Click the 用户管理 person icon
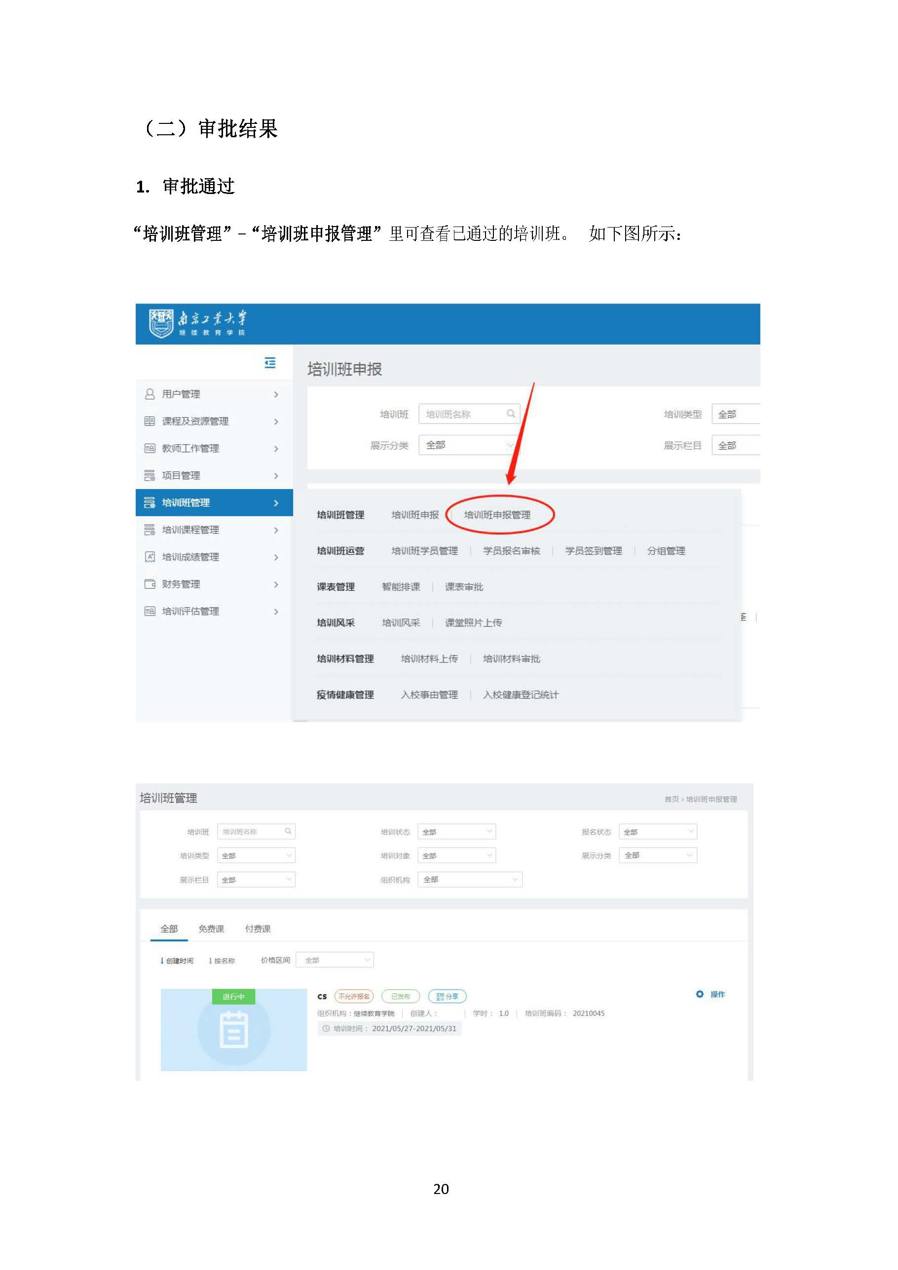This screenshot has width=898, height=1270. 150,394
